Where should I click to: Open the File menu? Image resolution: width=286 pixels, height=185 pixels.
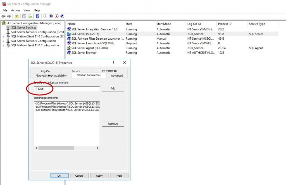pyautogui.click(x=5, y=10)
